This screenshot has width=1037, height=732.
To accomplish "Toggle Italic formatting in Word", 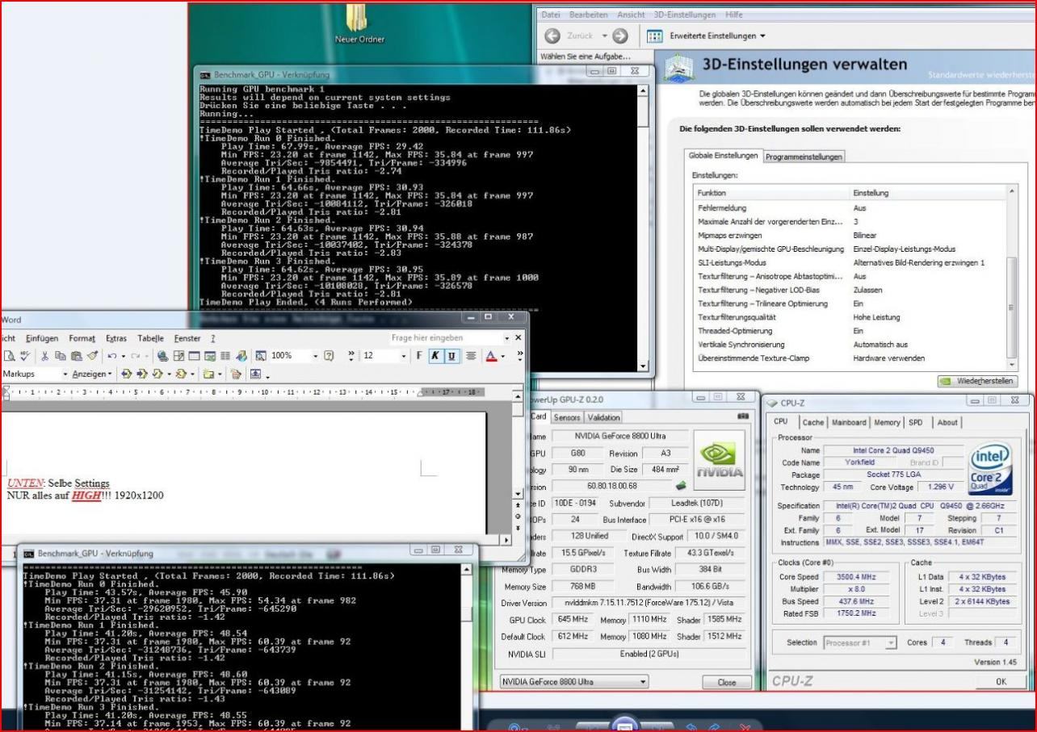I will coord(435,356).
